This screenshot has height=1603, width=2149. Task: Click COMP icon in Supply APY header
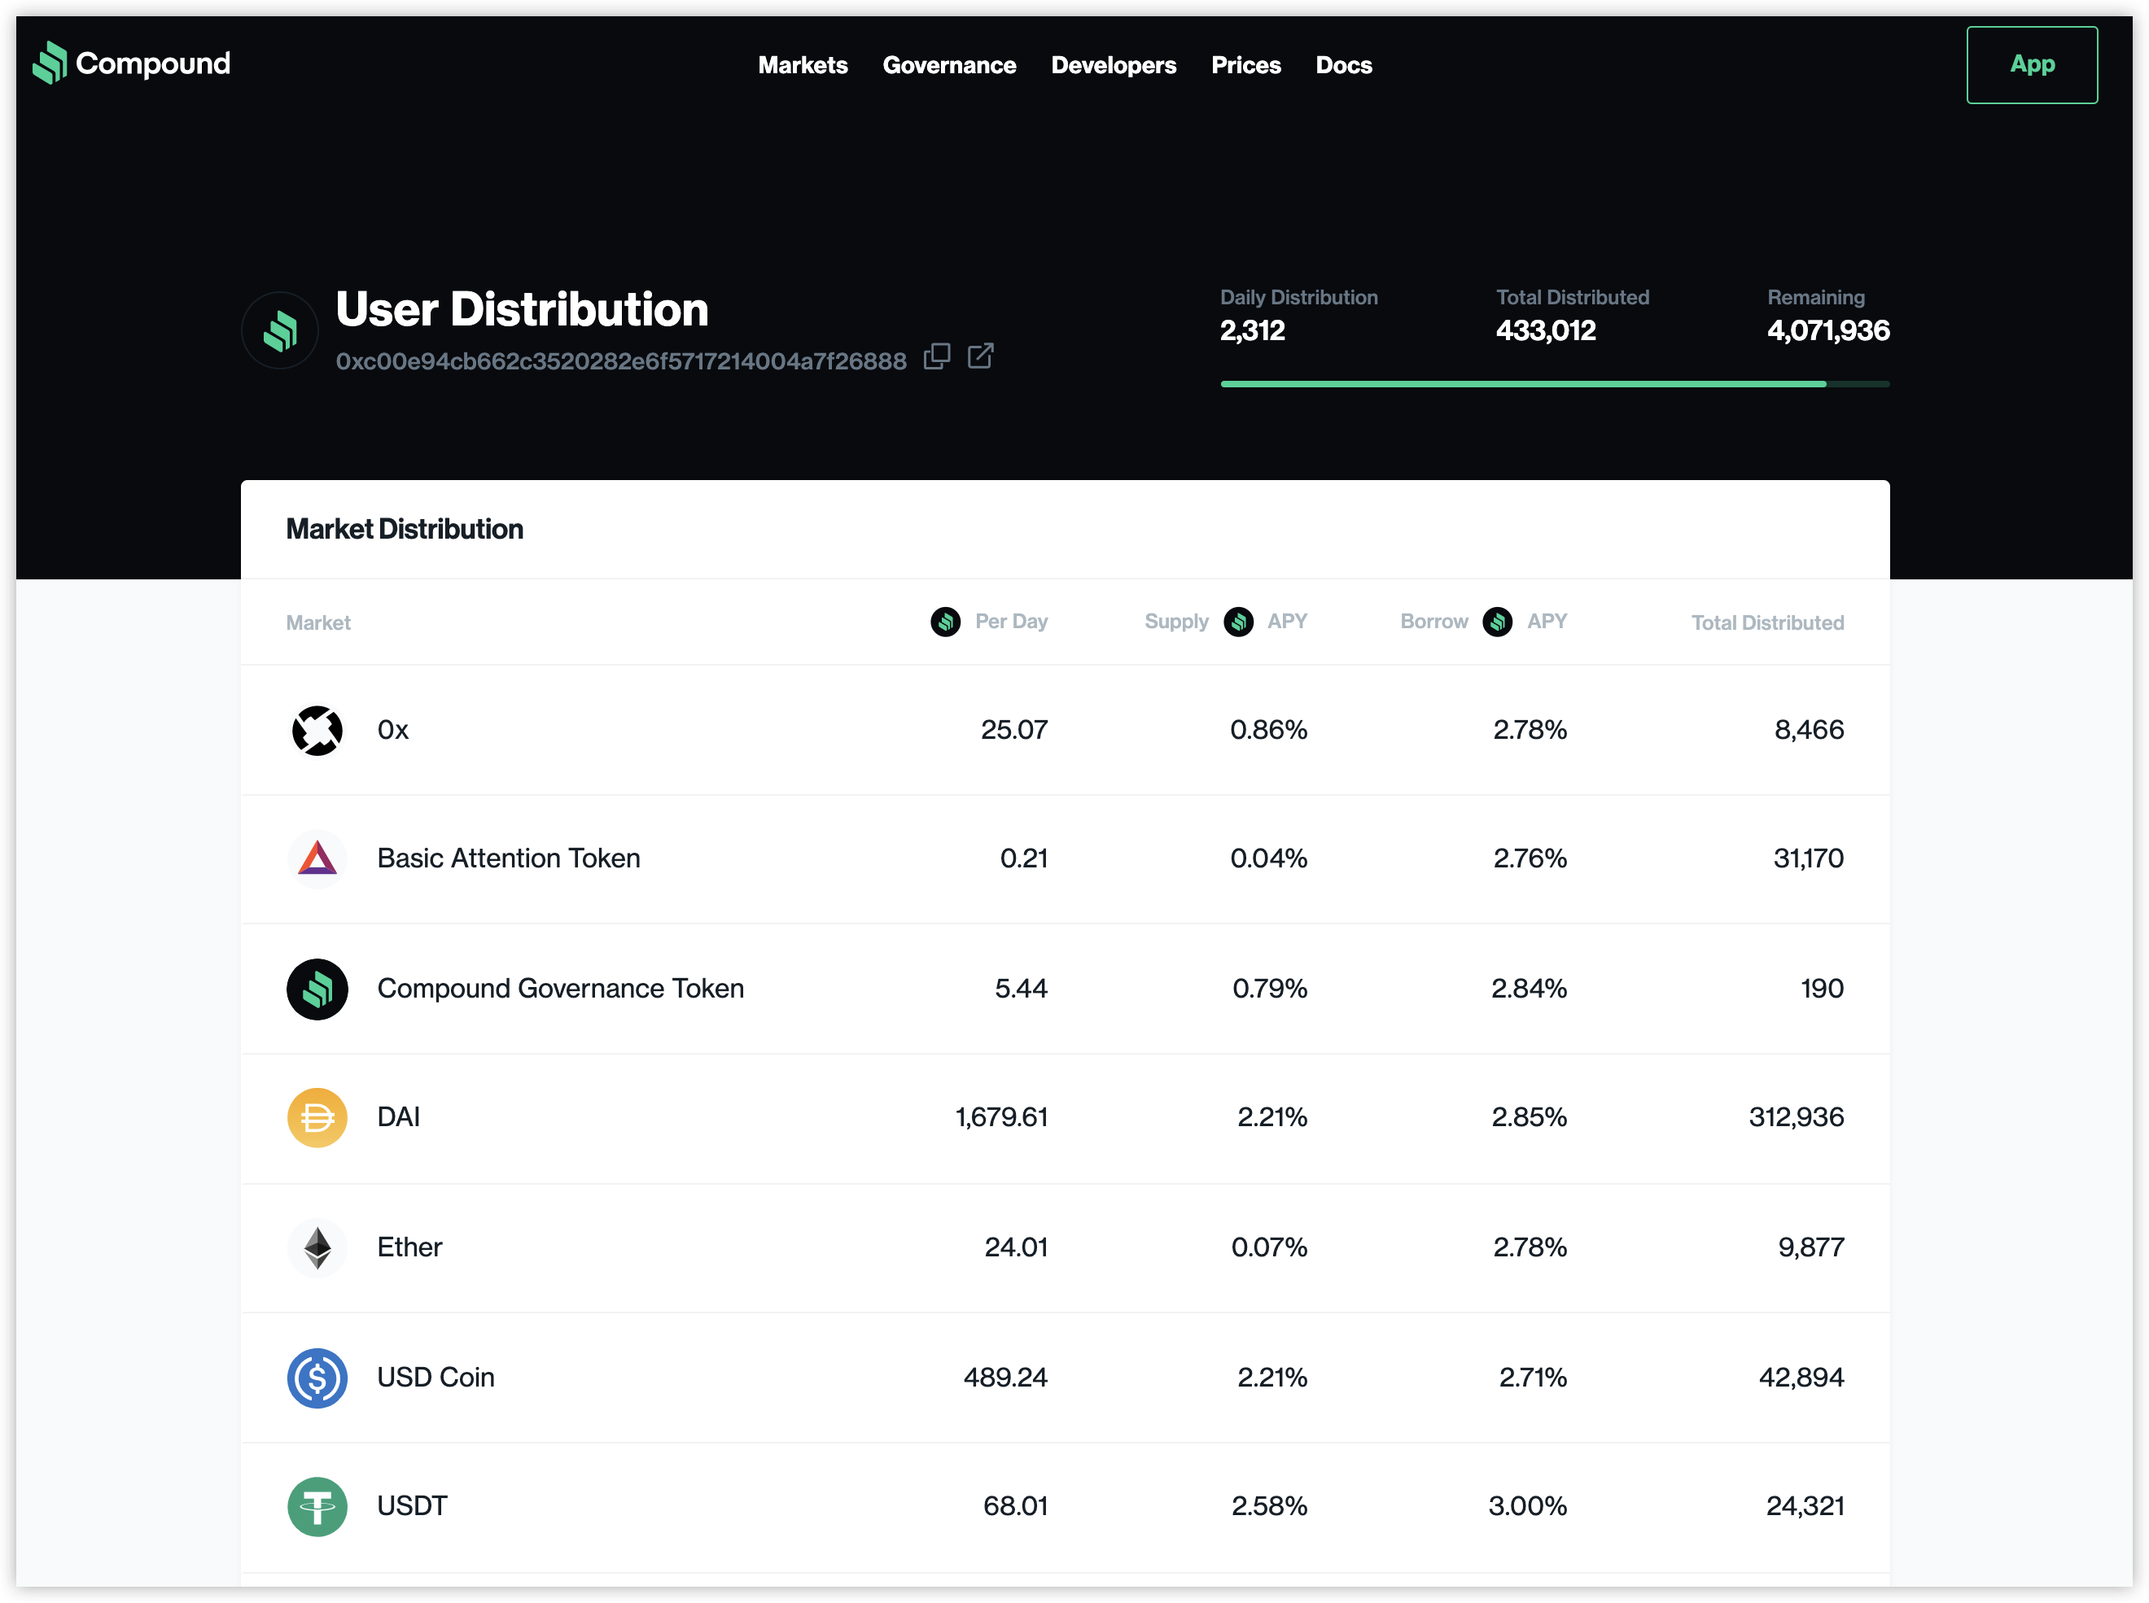coord(1239,622)
